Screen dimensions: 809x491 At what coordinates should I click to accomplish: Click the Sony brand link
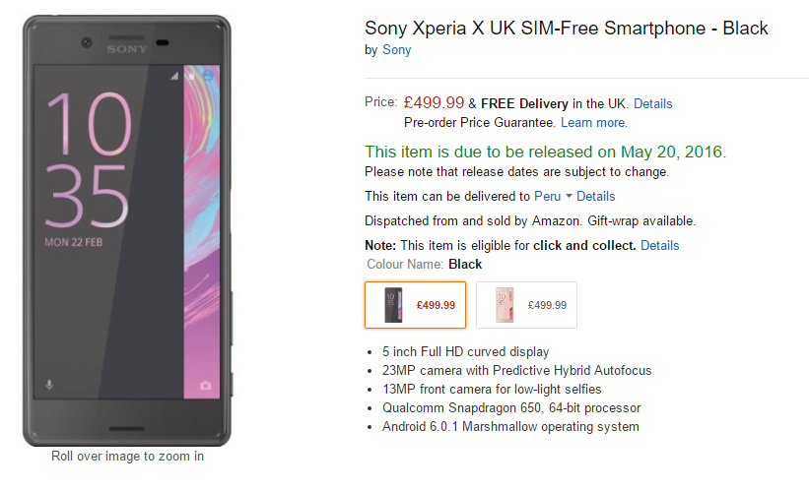tap(396, 50)
